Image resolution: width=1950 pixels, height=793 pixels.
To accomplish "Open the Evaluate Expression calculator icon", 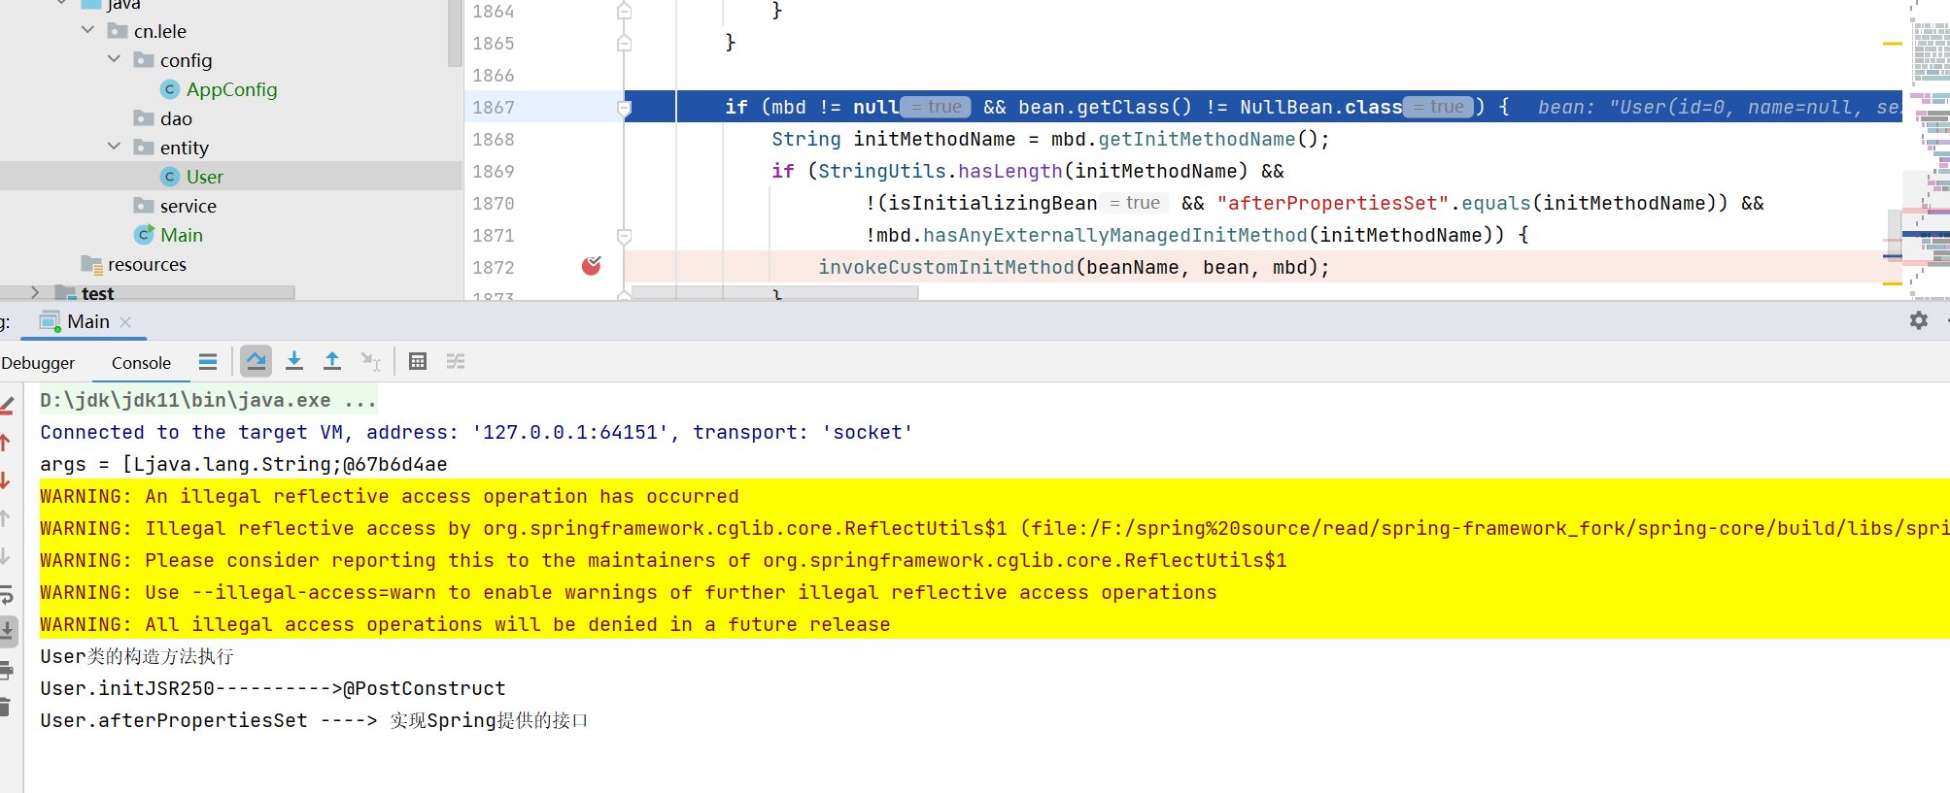I will (418, 362).
